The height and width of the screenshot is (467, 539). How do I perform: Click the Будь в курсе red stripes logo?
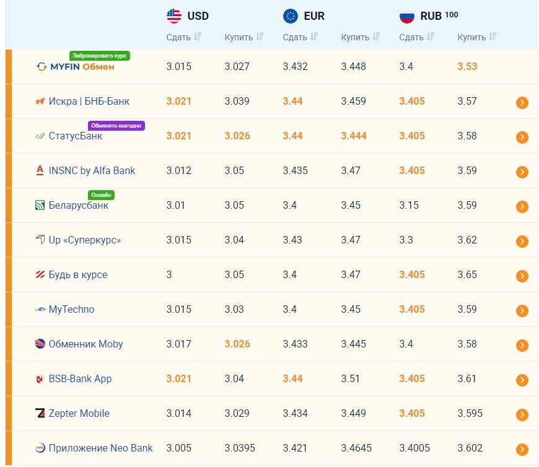point(40,274)
